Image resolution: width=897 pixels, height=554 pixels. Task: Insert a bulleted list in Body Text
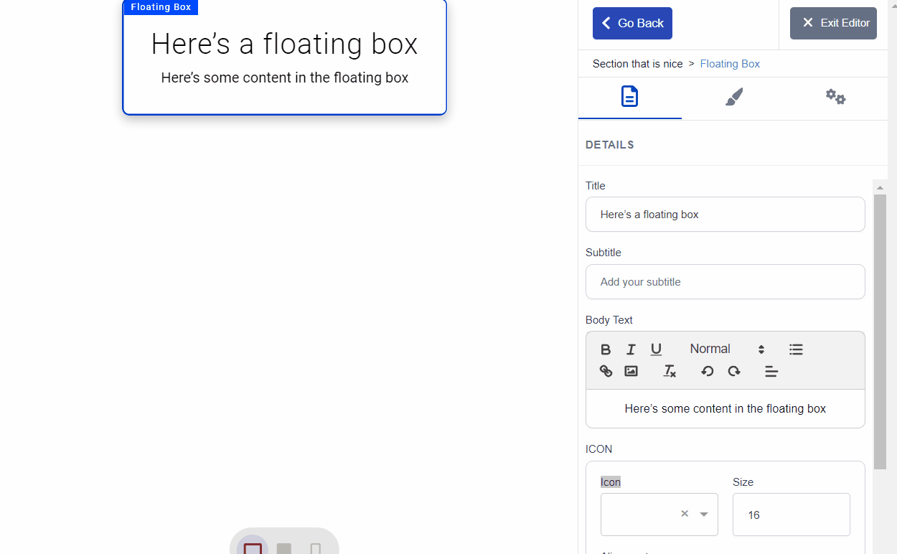point(796,349)
